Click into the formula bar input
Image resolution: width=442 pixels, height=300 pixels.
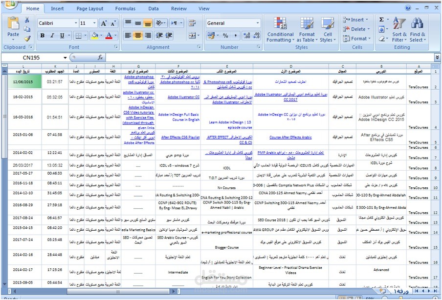click(270, 58)
